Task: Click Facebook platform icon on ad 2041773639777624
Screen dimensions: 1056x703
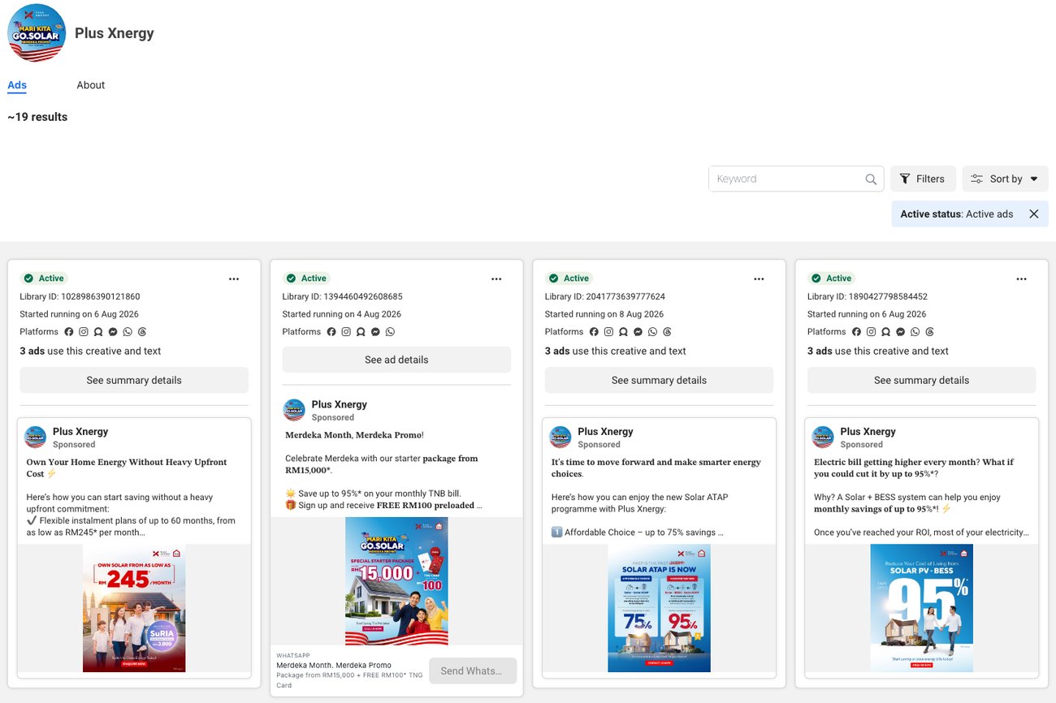Action: tap(594, 332)
